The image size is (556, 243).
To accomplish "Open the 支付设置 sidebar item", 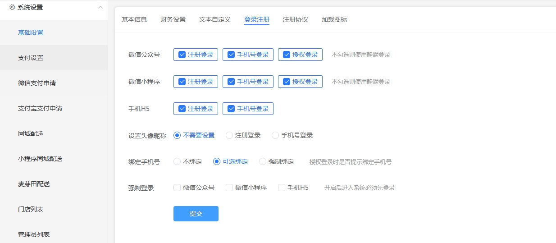I will (x=31, y=58).
